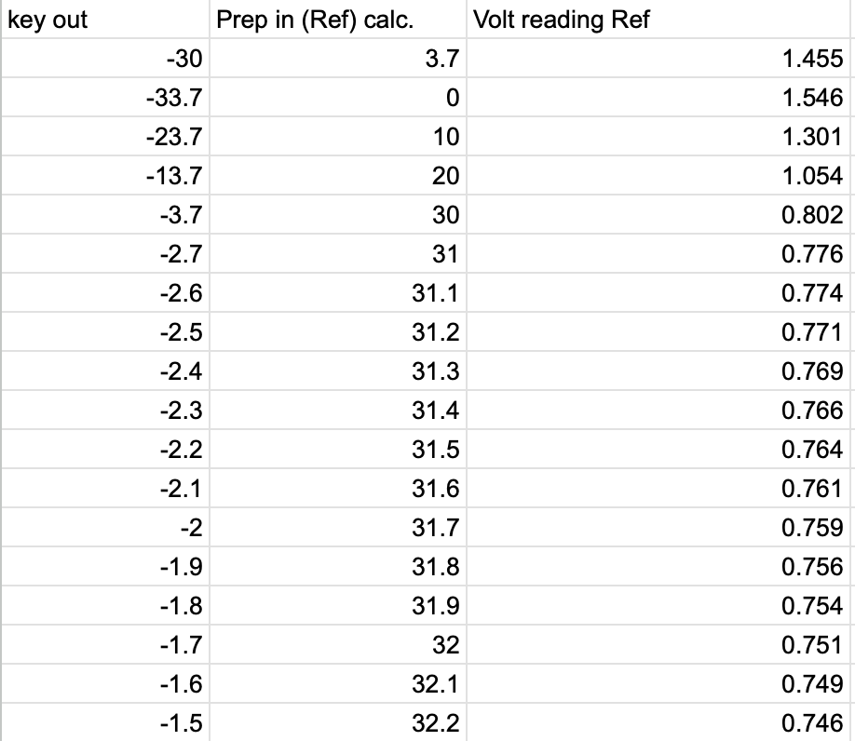Click the cell showing 1.546
This screenshot has height=741, width=855.
(659, 99)
